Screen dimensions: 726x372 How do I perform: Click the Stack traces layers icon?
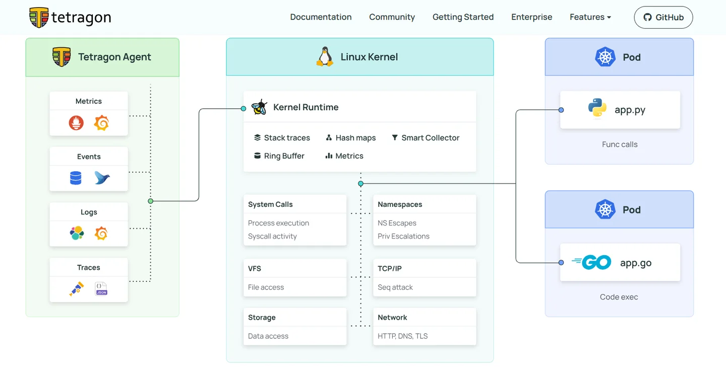pyautogui.click(x=257, y=137)
